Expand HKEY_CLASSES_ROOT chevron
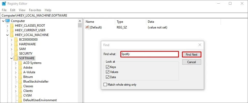This screenshot has height=103, width=248. click(x=8, y=26)
